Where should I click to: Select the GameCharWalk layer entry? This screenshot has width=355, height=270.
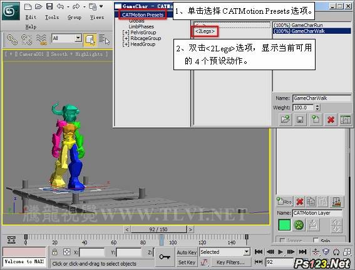coord(312,31)
